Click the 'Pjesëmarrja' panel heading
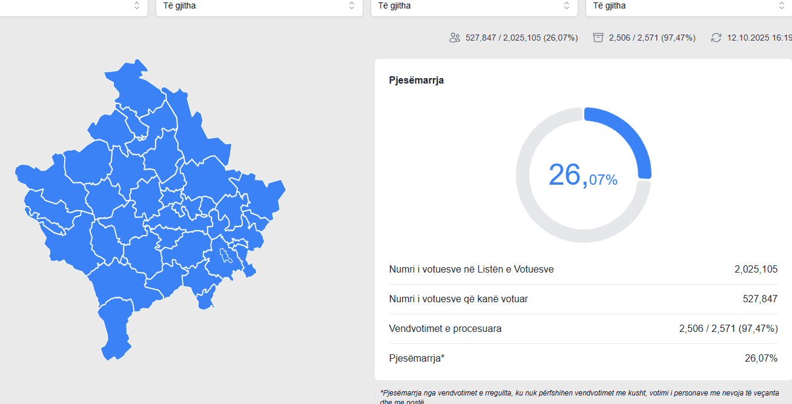The height and width of the screenshot is (404, 792). coord(416,80)
